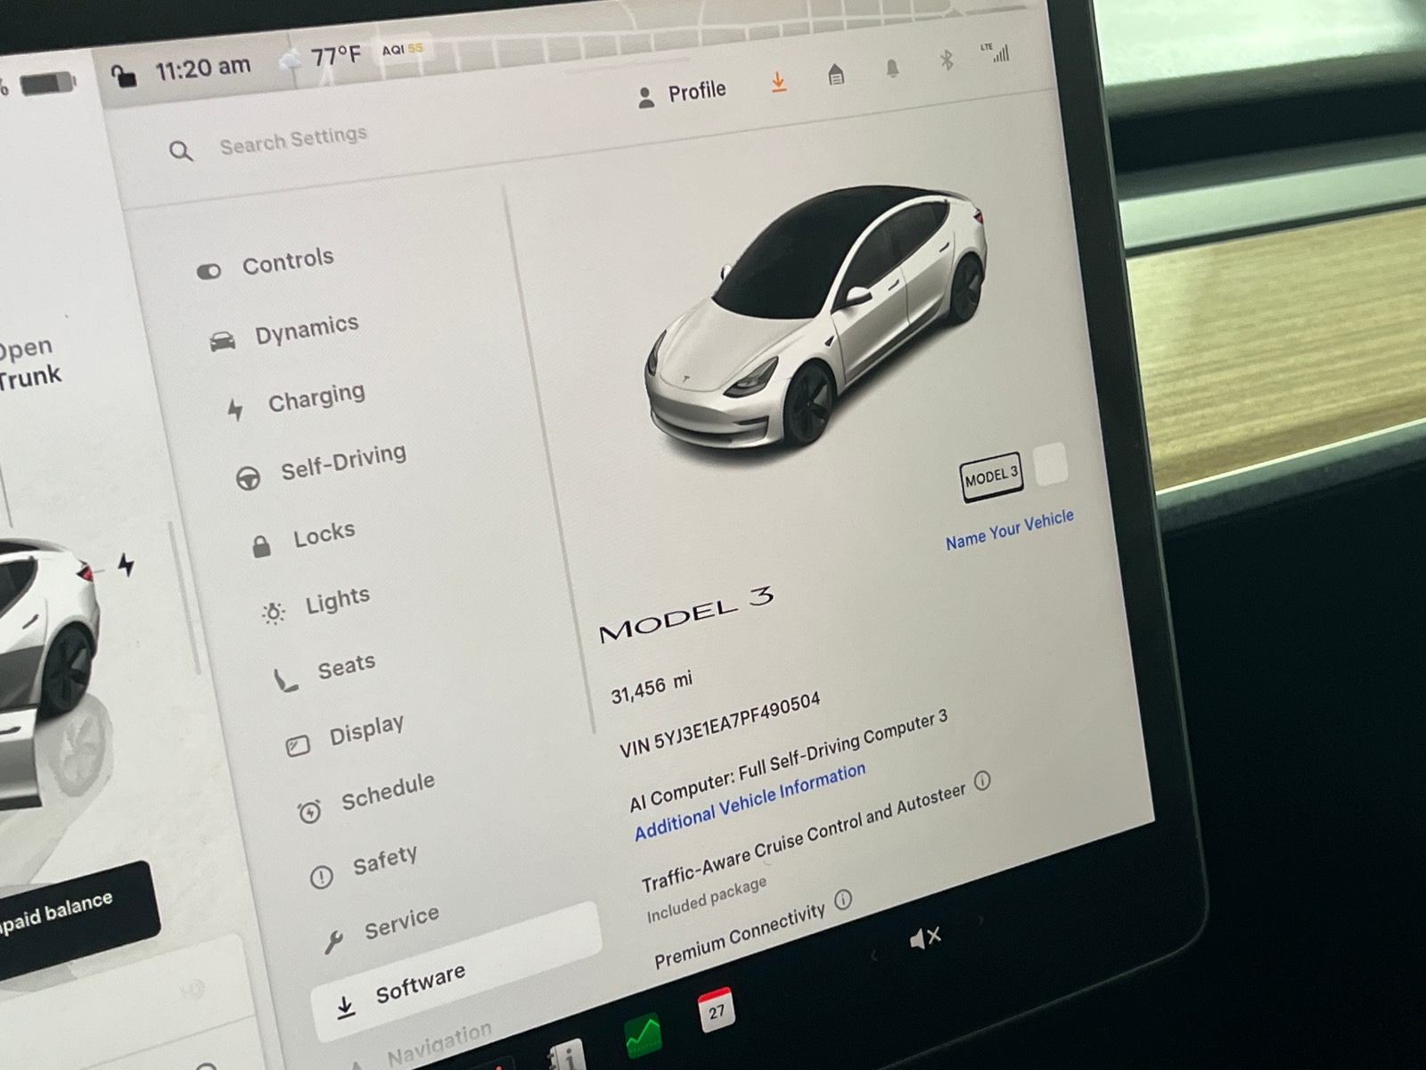The width and height of the screenshot is (1426, 1070).
Task: Click the MODEL 3 badge button
Action: pos(991,477)
